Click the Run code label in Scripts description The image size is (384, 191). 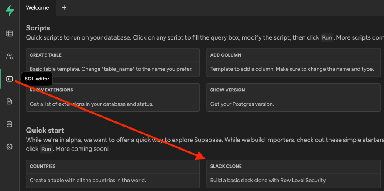327,38
